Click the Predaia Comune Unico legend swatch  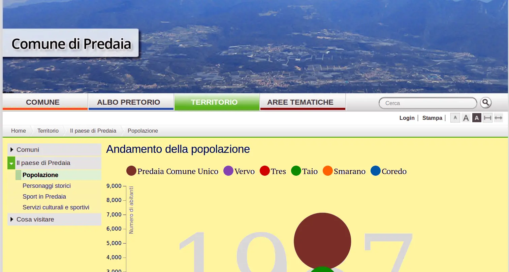coord(131,171)
